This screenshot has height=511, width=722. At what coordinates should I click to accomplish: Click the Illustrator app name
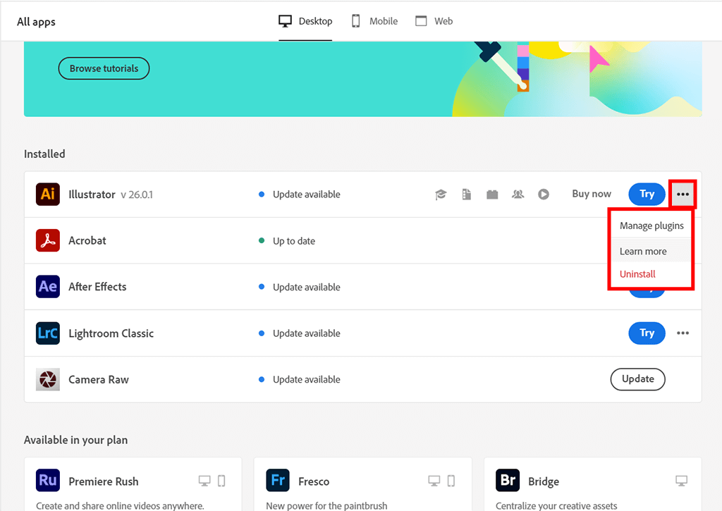point(92,195)
